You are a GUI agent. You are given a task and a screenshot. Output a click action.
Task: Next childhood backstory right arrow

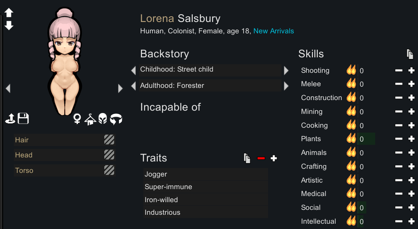tap(286, 70)
